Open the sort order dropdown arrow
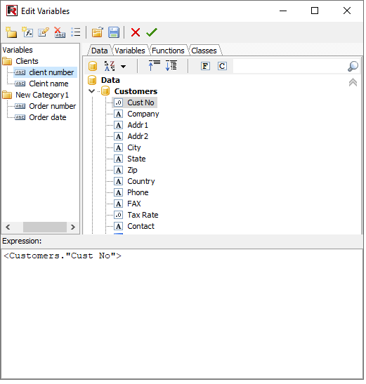 [x=124, y=67]
